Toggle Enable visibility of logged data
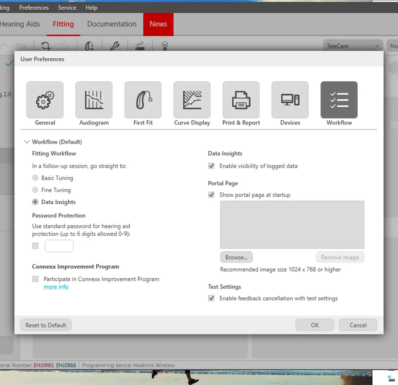The height and width of the screenshot is (385, 398). pos(211,166)
